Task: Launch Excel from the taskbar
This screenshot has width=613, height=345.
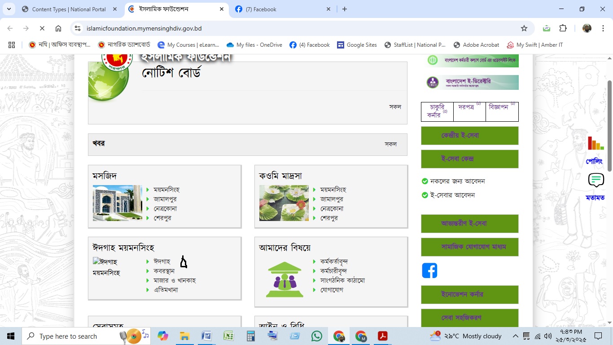Action: click(228, 336)
